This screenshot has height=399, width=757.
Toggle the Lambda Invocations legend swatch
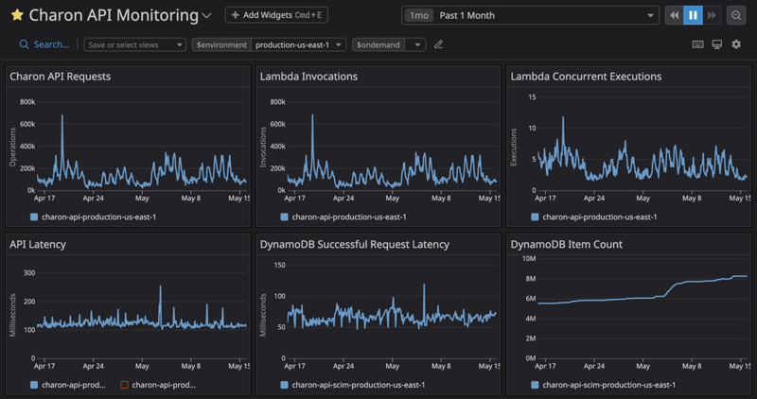285,217
